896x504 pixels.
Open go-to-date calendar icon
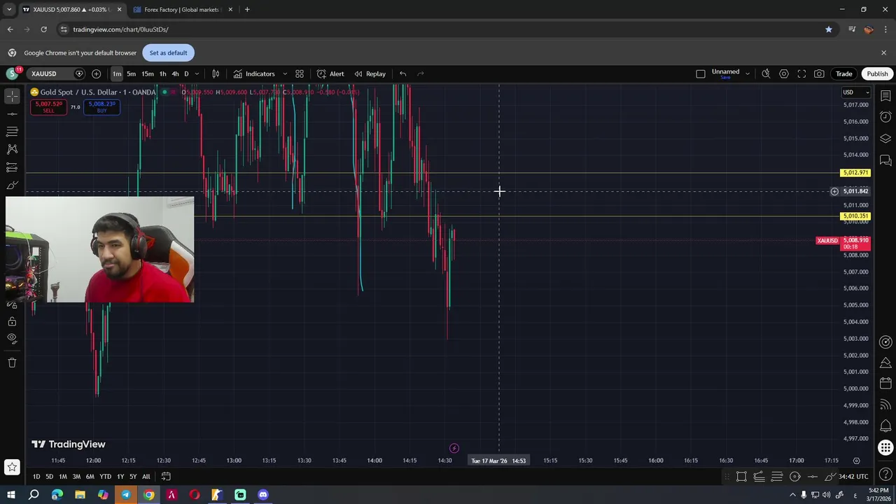point(166,477)
